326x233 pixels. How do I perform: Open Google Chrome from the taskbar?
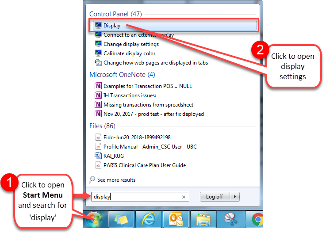pyautogui.click(x=257, y=220)
